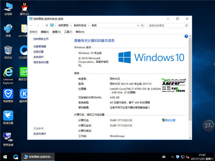Select the QQ浏览器 desktop icon

(x=23, y=52)
